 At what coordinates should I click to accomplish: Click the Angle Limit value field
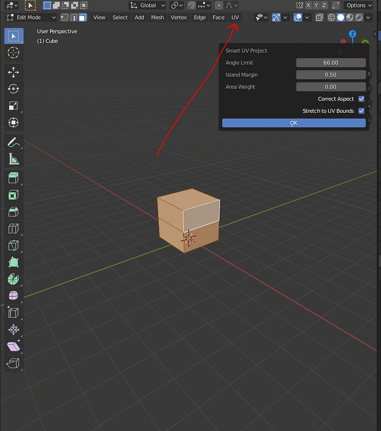tap(331, 63)
